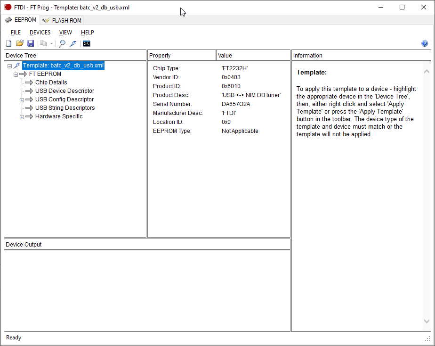435x346 pixels.
Task: Select USB String Descriptors tree item
Action: (65, 108)
